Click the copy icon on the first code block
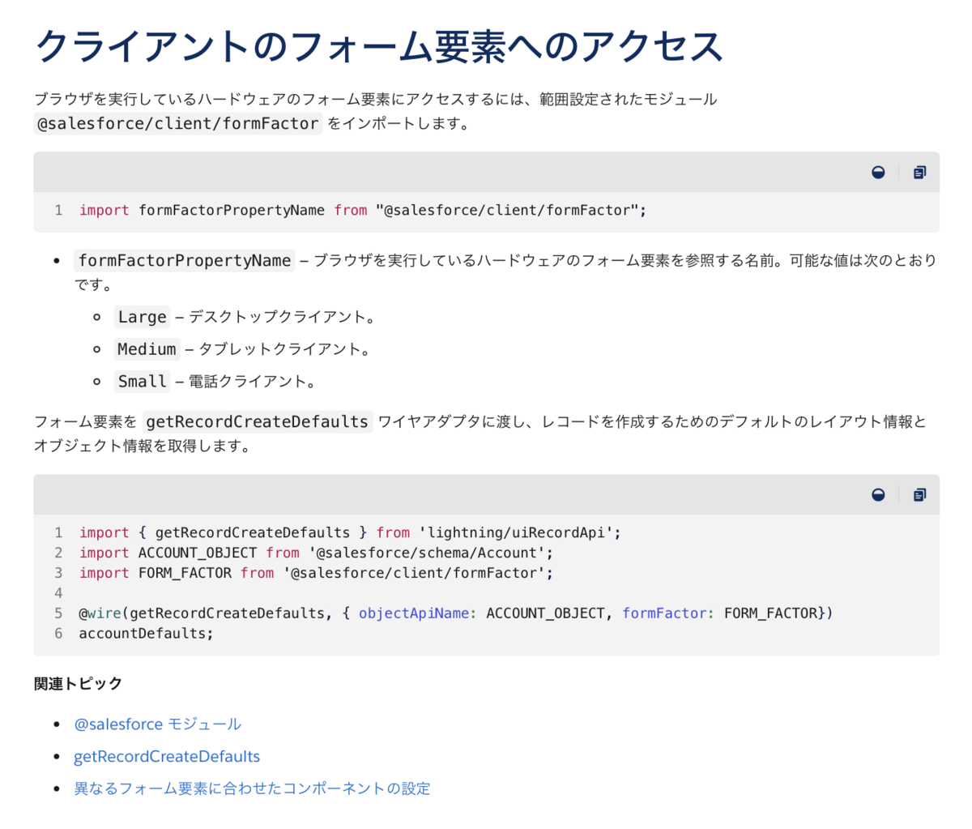This screenshot has height=829, width=972. [919, 172]
